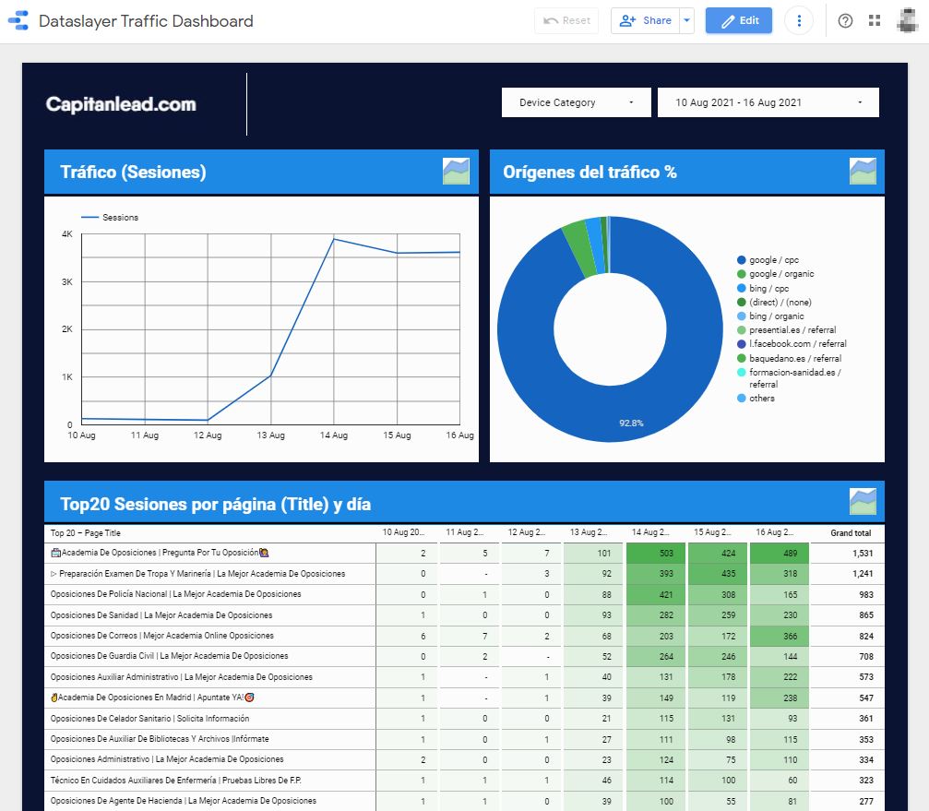Select row Academia De Oposiciones En Madrid
The image size is (929, 811).
click(x=464, y=698)
